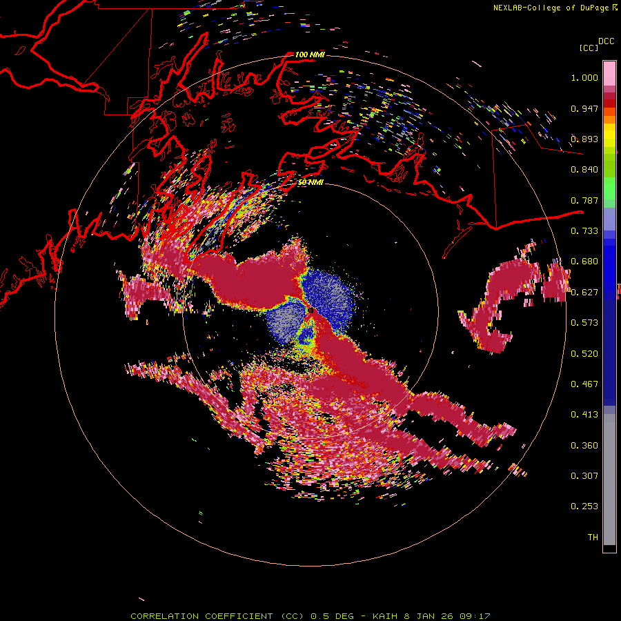
Task: Click the Correlation Coefficient caption at bottom
Action: point(310,616)
